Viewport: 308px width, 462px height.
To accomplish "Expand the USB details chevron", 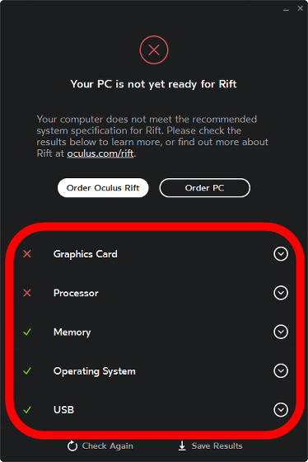I will click(x=281, y=409).
